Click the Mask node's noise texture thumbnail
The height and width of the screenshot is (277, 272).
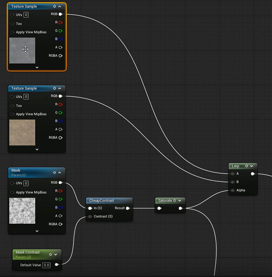(x=22, y=211)
